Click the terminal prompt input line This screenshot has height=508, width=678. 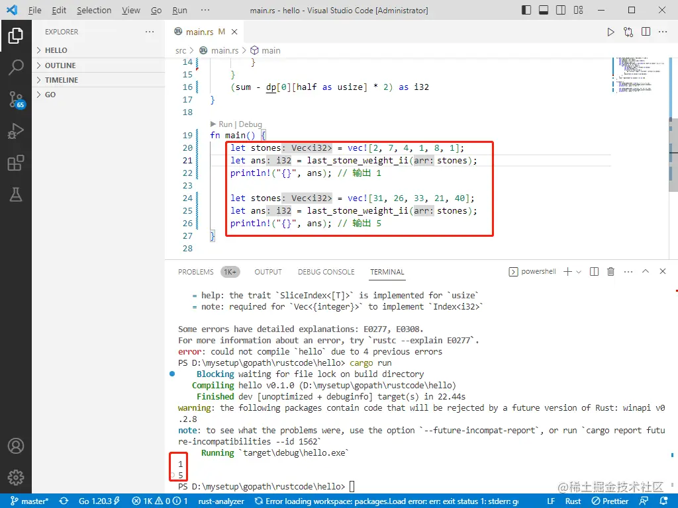coord(352,486)
